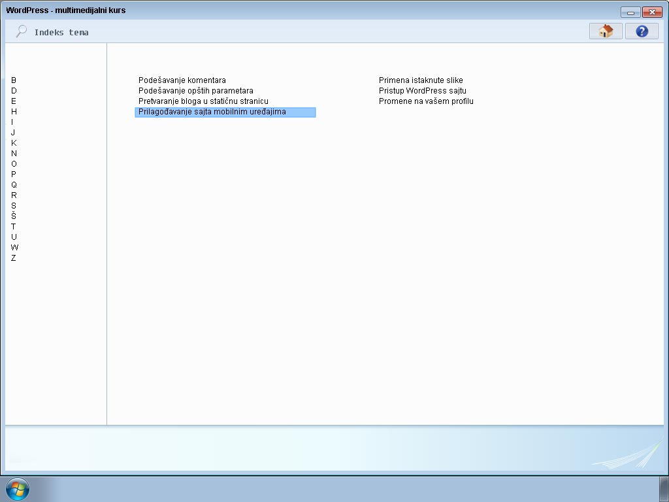The height and width of the screenshot is (502, 669).
Task: Click the Show desktop button on taskbar
Action: point(664,489)
